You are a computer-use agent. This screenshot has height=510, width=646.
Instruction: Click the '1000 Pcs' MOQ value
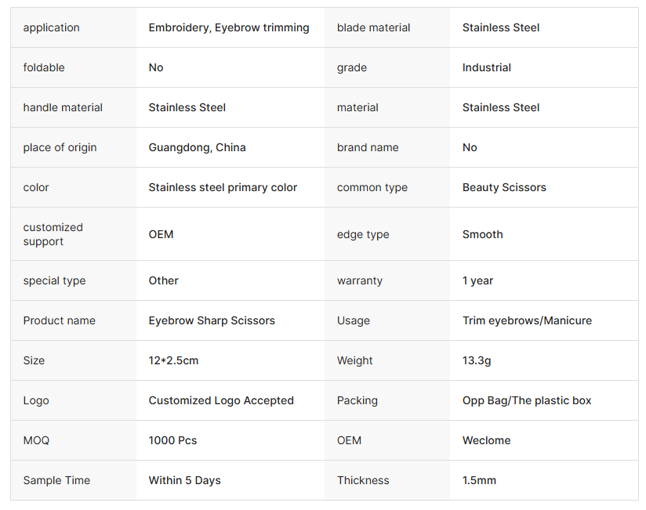(172, 440)
